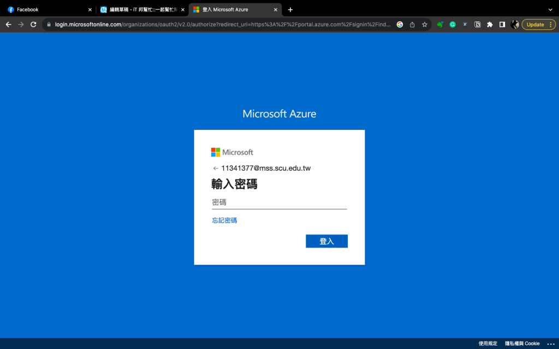Screen dimensions: 559x349
Task: Close the Microsoft Azure login tab
Action: point(275,10)
